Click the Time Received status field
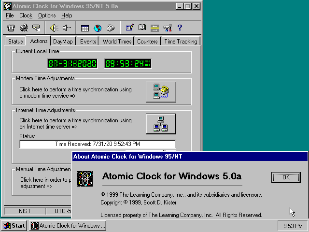Viewport: 309px width, 232px height. 98,144
